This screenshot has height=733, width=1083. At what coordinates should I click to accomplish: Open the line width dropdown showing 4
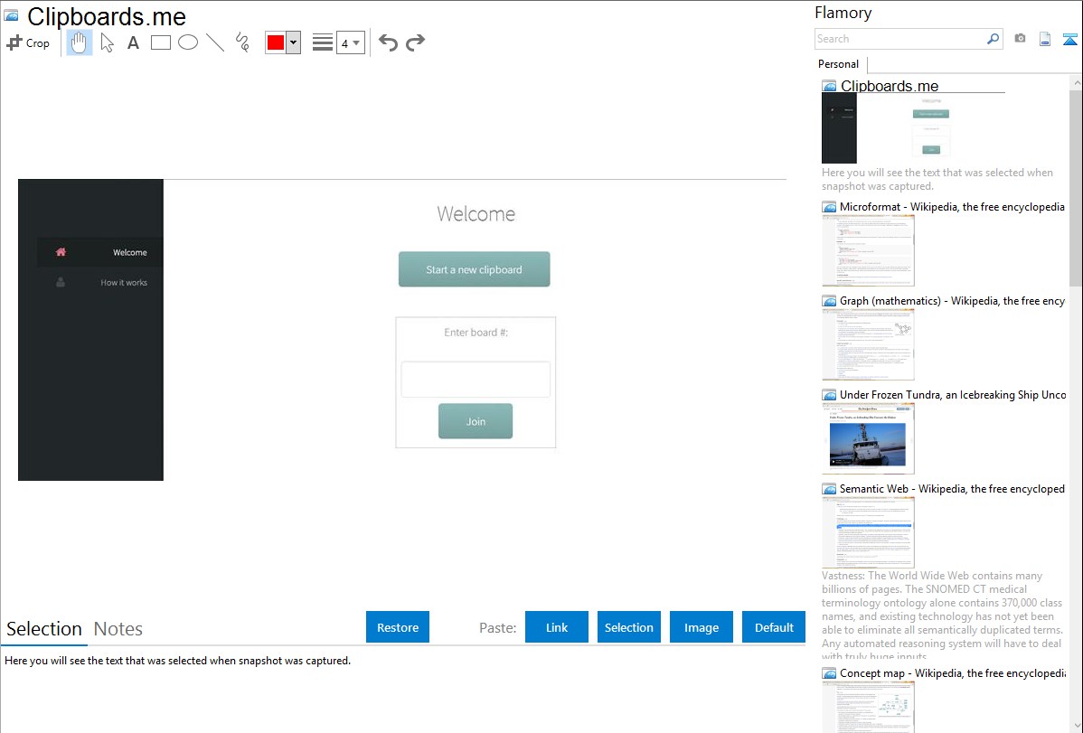(x=350, y=42)
